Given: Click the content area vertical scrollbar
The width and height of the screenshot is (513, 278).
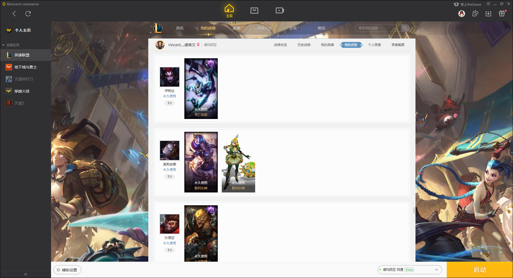Looking at the screenshot, I should tap(414, 211).
